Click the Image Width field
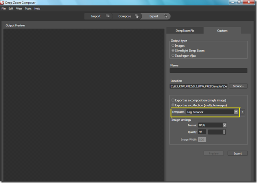The image size is (257, 183). coord(202,139)
